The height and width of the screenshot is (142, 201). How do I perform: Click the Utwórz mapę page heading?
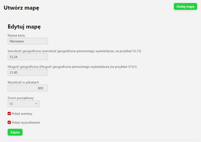click(x=21, y=8)
